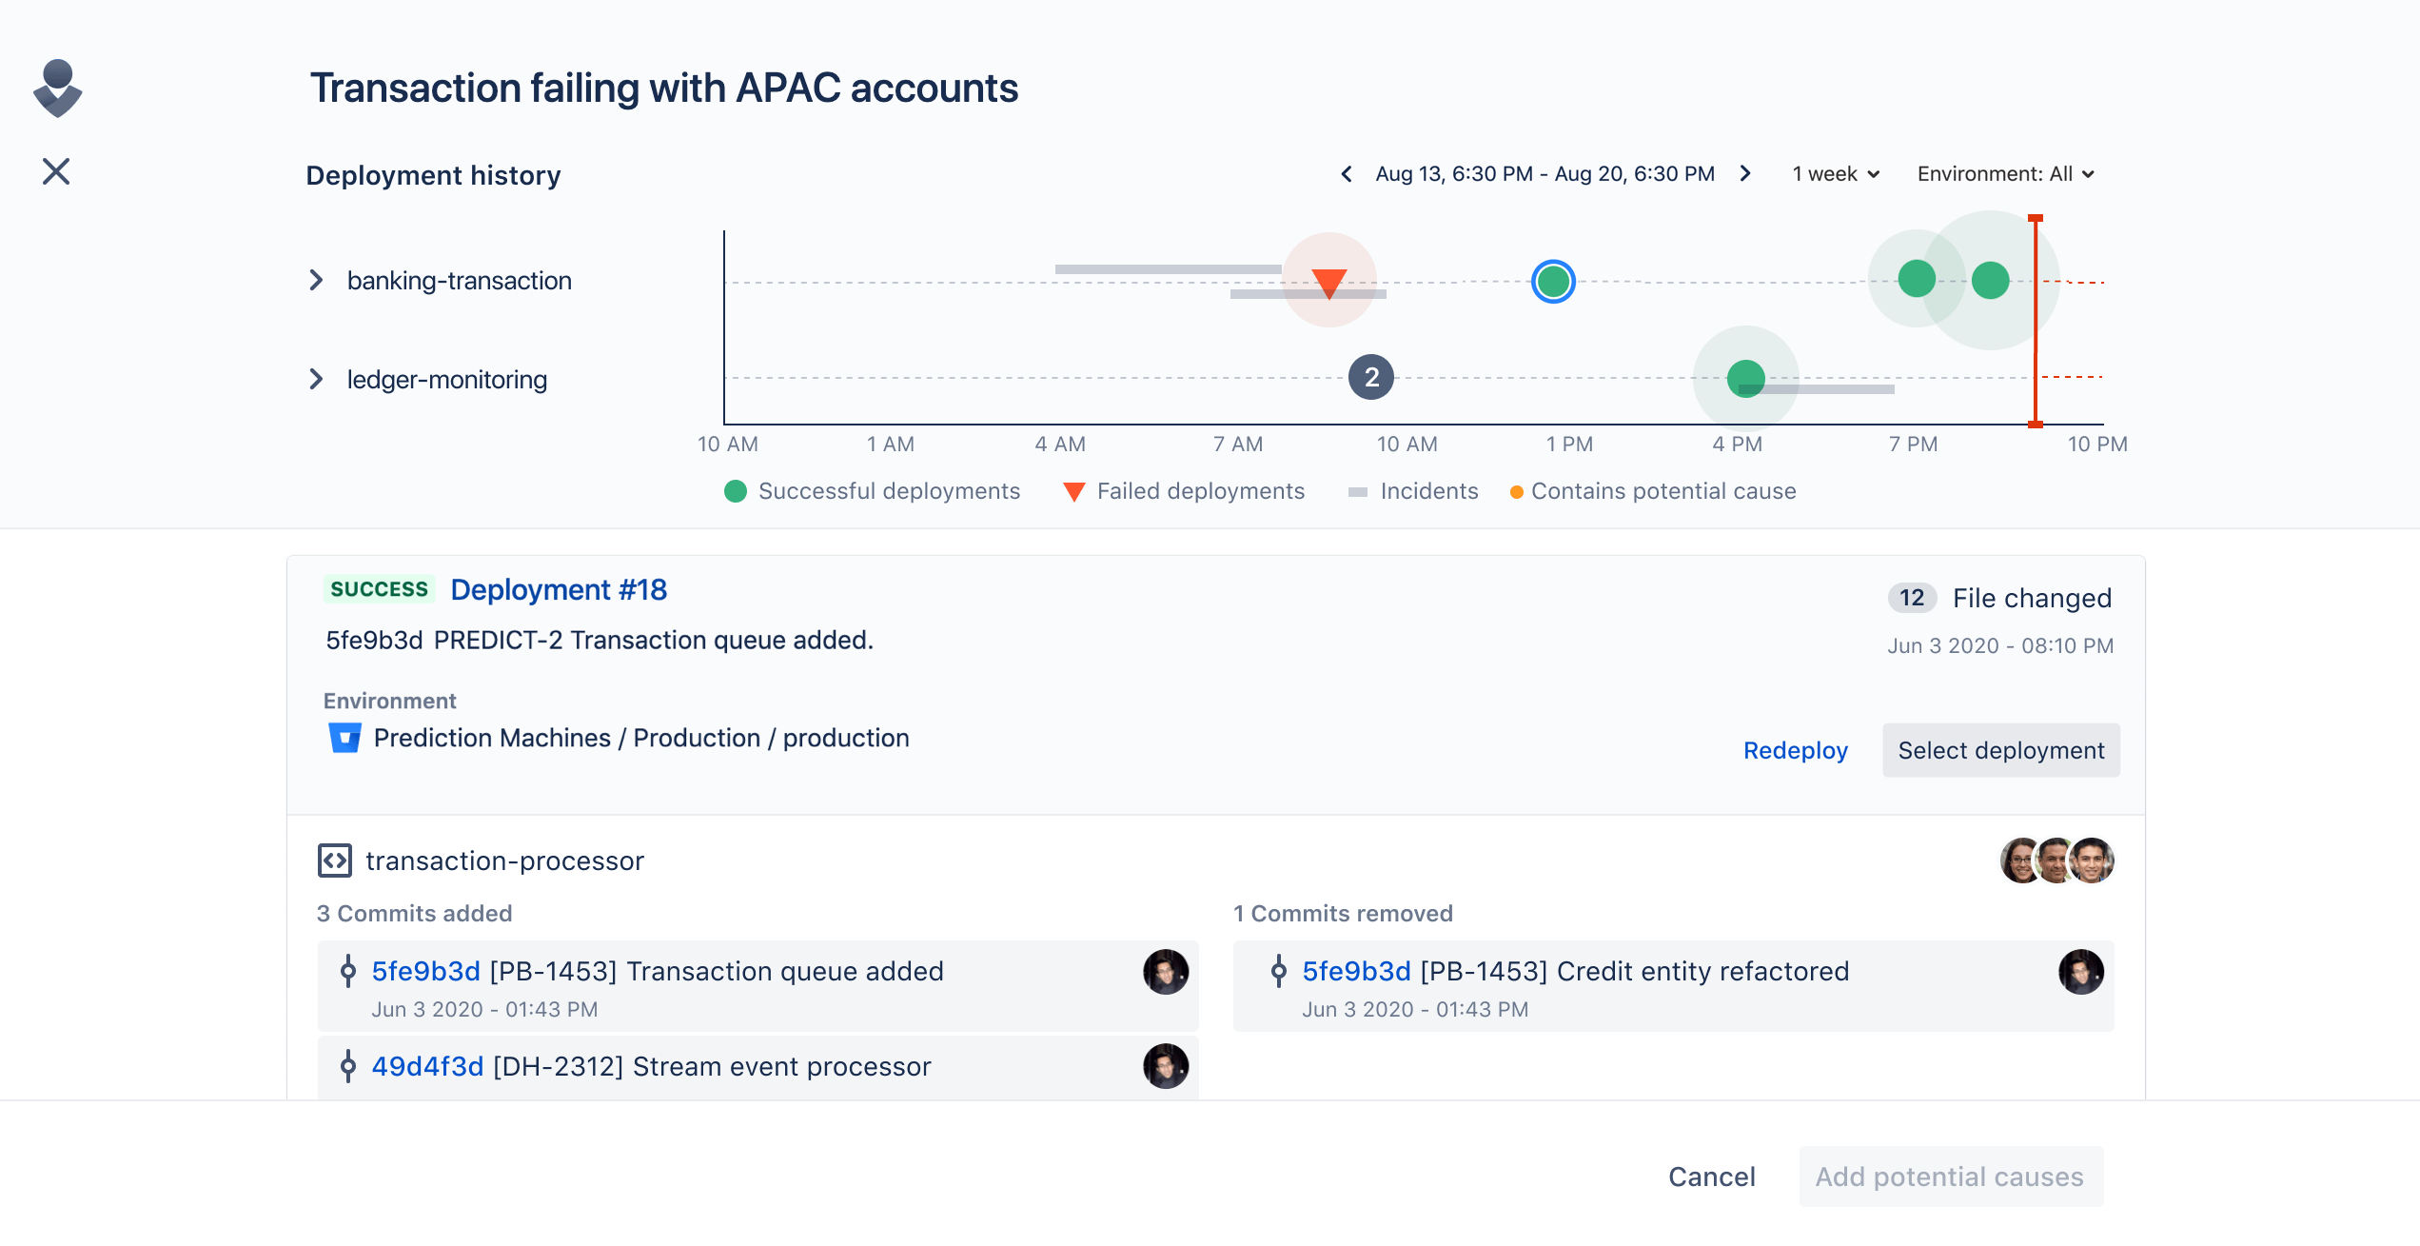The image size is (2420, 1246).
Task: Toggle the numbered badge showing 2 deployments
Action: click(1368, 377)
